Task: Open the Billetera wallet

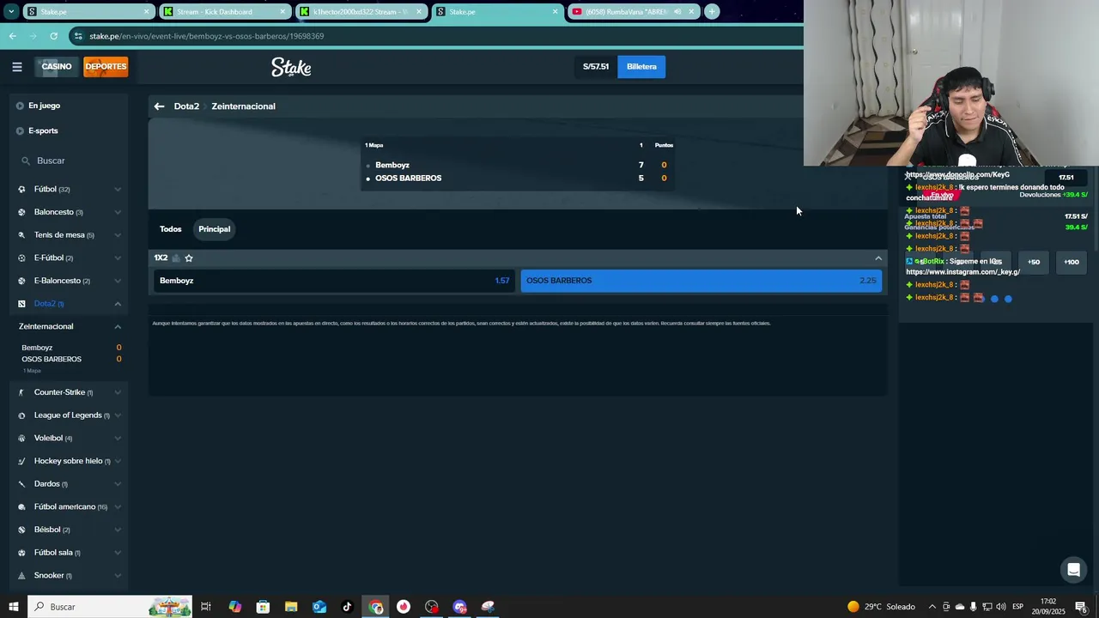Action: coord(641,67)
